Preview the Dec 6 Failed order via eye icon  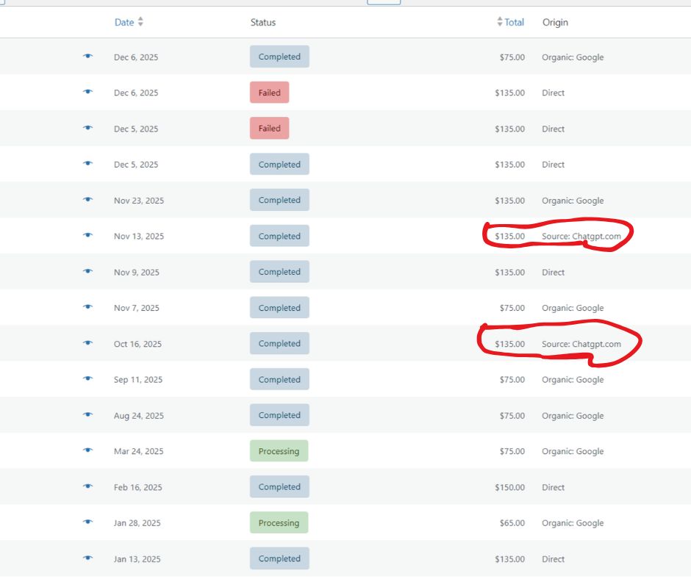click(88, 92)
